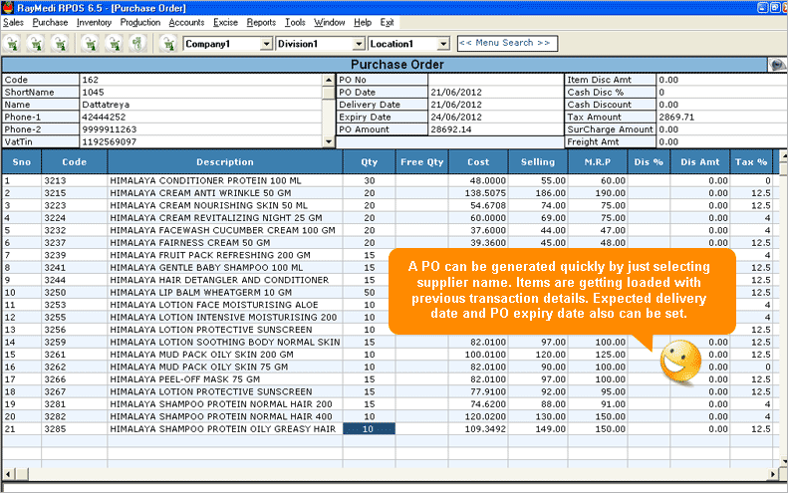788x493 pixels.
Task: Select the HIMALAYA FAIRNESS CREAM 50 GM row
Action: coord(224,242)
